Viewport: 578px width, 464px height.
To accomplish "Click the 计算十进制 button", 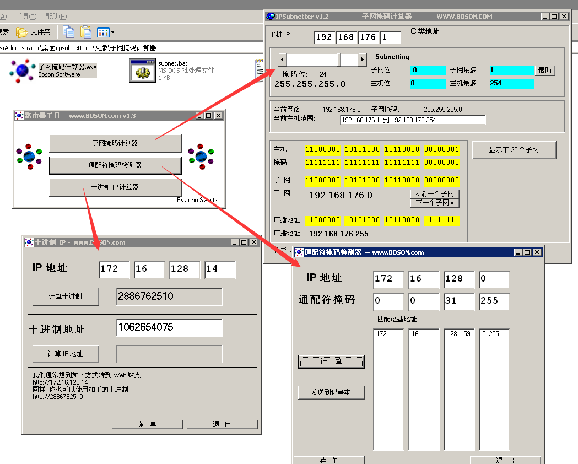I will [x=66, y=296].
